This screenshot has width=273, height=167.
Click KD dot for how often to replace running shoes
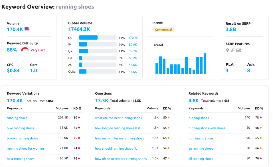tap(169, 158)
